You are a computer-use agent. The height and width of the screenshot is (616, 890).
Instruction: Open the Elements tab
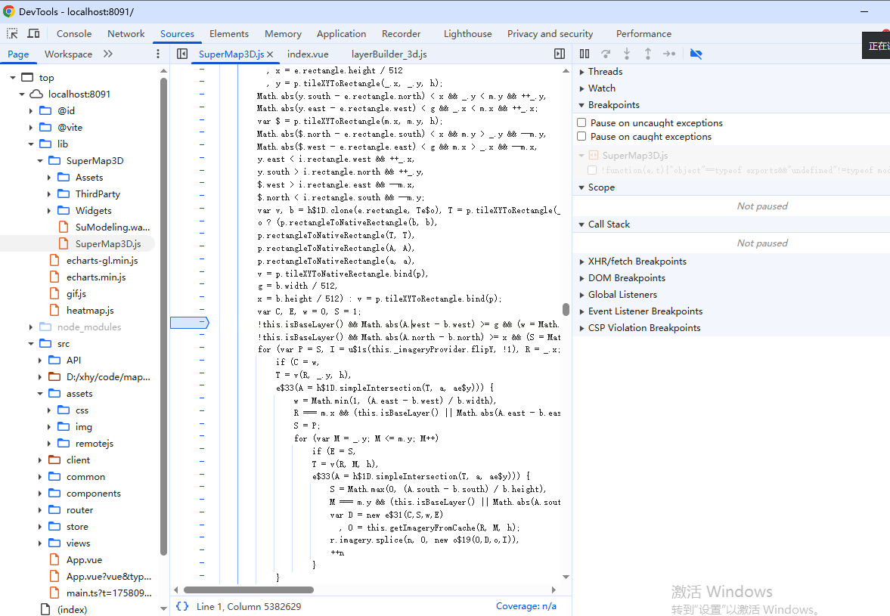tap(229, 34)
